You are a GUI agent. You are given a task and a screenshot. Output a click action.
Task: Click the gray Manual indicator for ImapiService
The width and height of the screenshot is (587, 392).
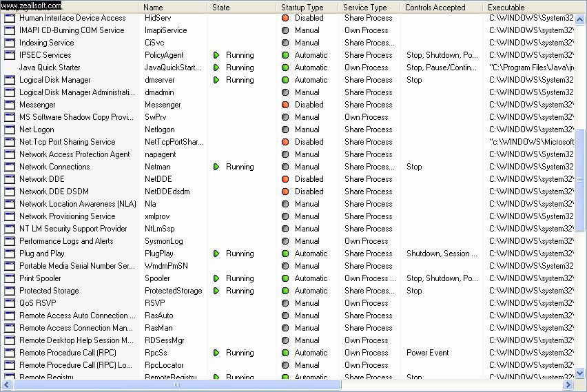point(285,30)
